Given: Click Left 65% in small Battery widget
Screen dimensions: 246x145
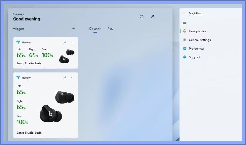Looking at the screenshot, I should point(21,53).
